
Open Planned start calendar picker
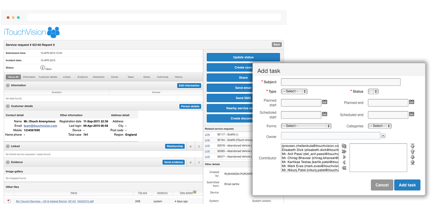(x=325, y=102)
